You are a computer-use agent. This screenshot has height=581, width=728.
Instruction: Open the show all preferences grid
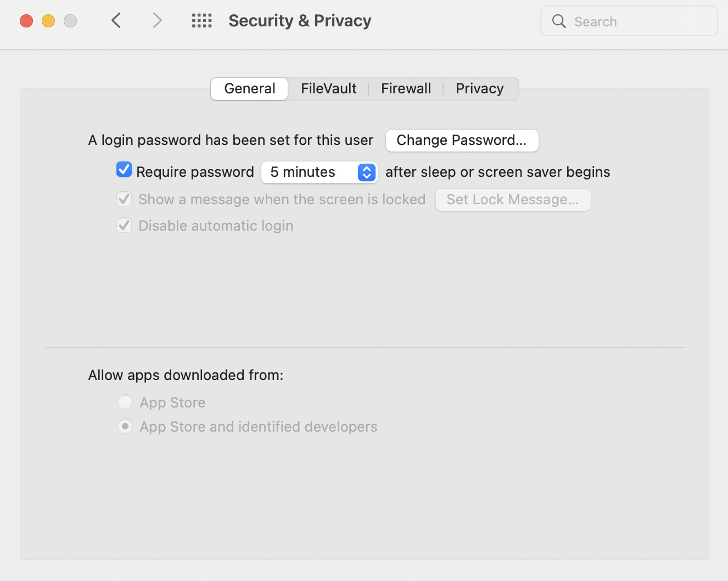(201, 21)
